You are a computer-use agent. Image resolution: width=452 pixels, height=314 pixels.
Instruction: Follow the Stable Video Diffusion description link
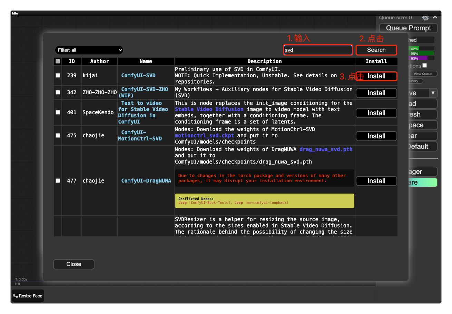click(209, 109)
